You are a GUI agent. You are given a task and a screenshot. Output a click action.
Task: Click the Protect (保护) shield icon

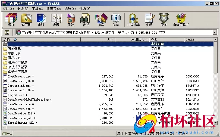(164, 20)
